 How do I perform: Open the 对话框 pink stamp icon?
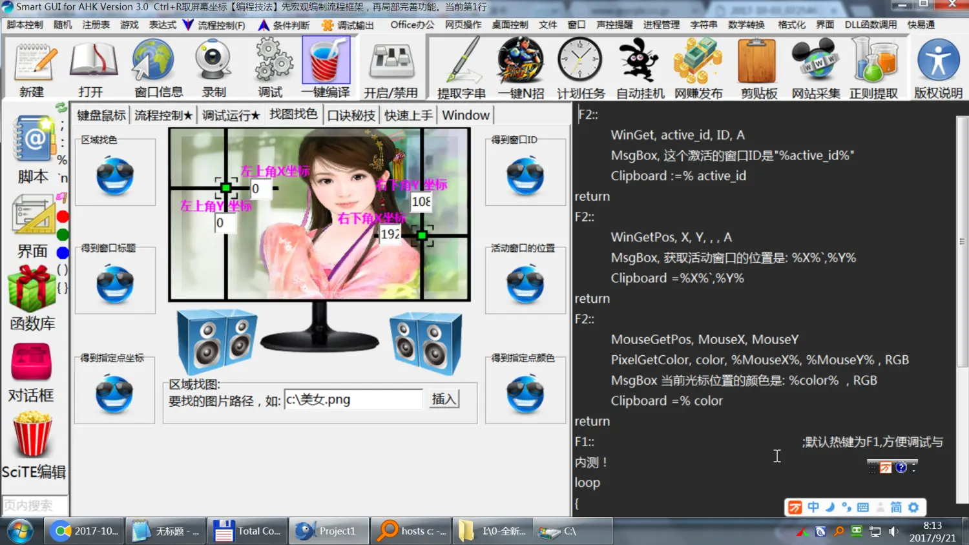tap(31, 362)
